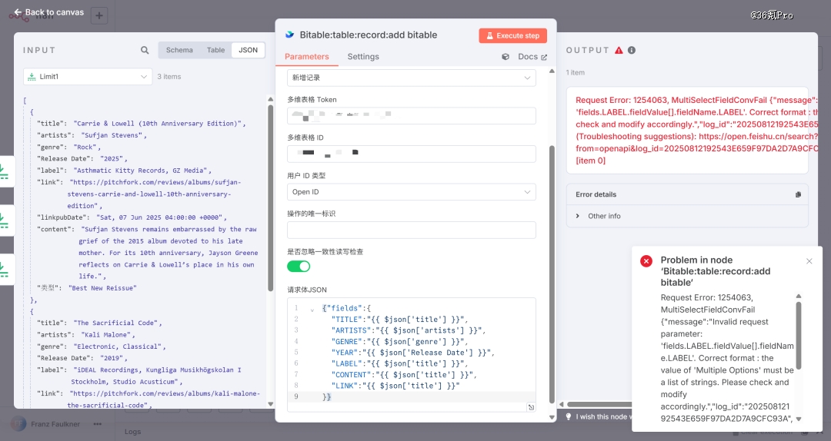Click the cube icon next to Docs
Screen dimensions: 831x441
[x=506, y=57]
